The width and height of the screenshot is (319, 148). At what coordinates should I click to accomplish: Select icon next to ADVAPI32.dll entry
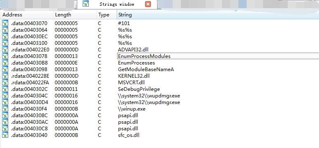pos(5,49)
